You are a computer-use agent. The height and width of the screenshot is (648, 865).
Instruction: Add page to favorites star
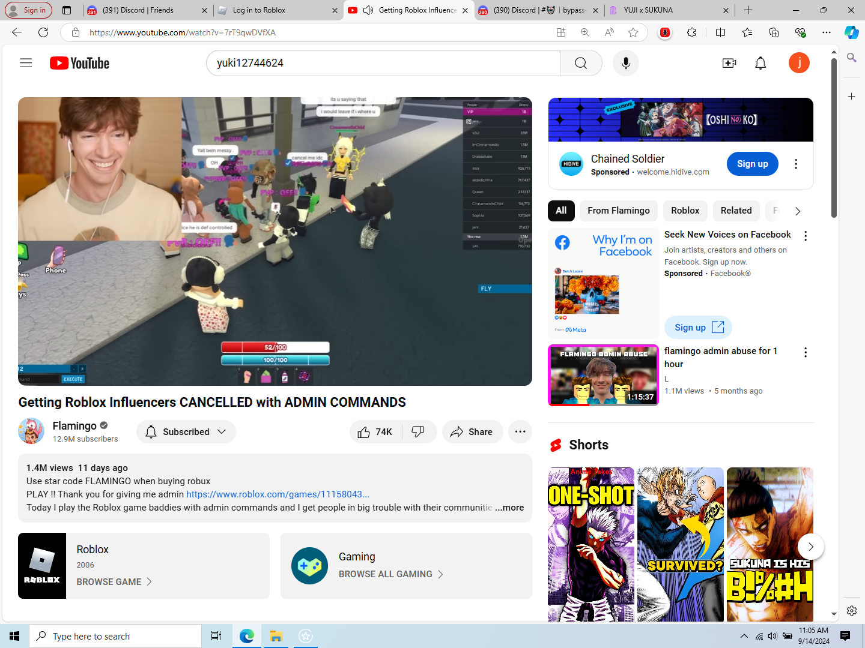(633, 32)
